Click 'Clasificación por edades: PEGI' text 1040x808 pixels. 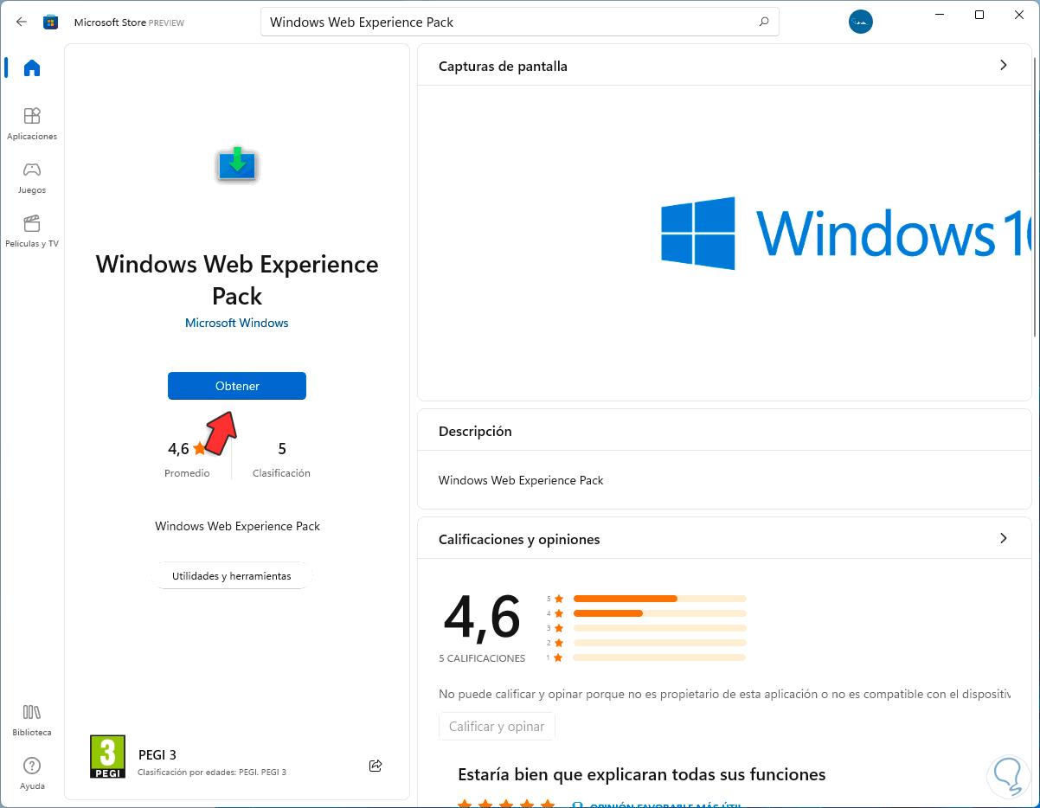point(212,772)
